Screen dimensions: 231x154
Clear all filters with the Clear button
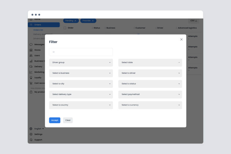pyautogui.click(x=68, y=120)
